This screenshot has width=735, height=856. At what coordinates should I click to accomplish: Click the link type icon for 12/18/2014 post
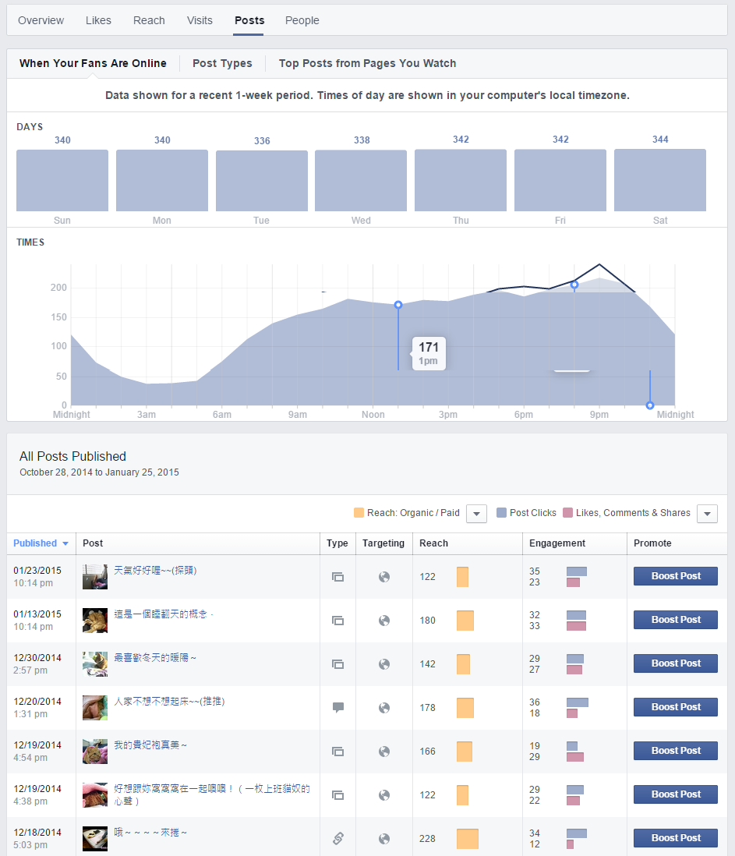pos(337,839)
